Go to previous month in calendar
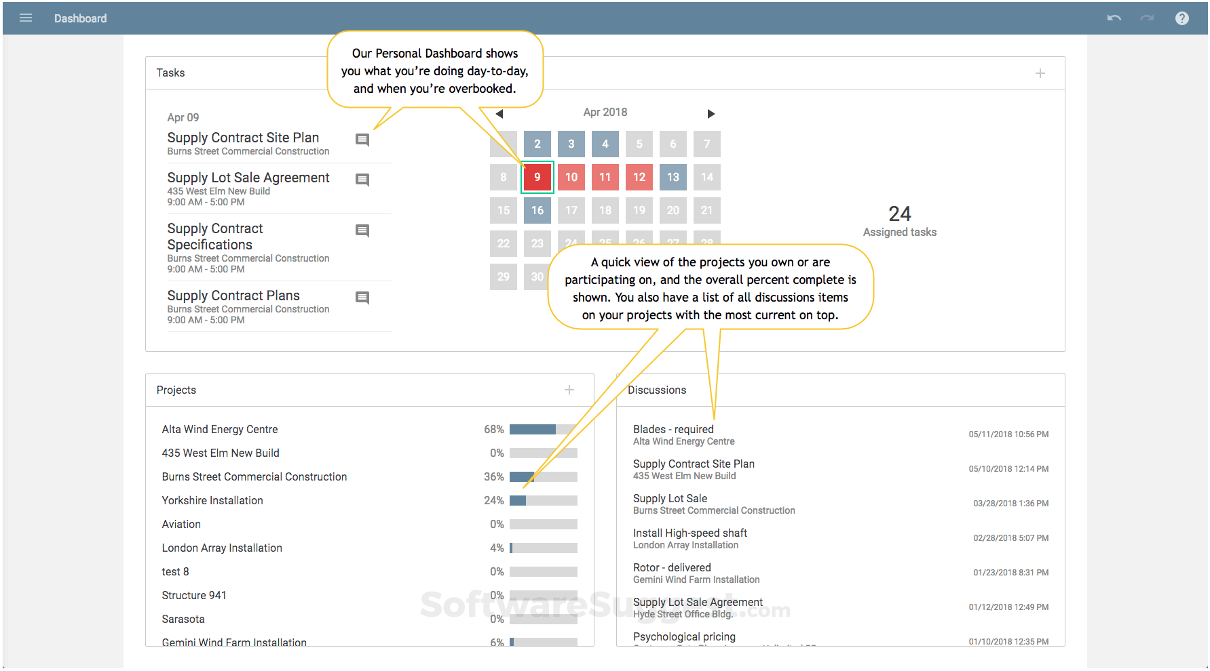Image resolution: width=1210 pixels, height=671 pixels. coord(499,114)
